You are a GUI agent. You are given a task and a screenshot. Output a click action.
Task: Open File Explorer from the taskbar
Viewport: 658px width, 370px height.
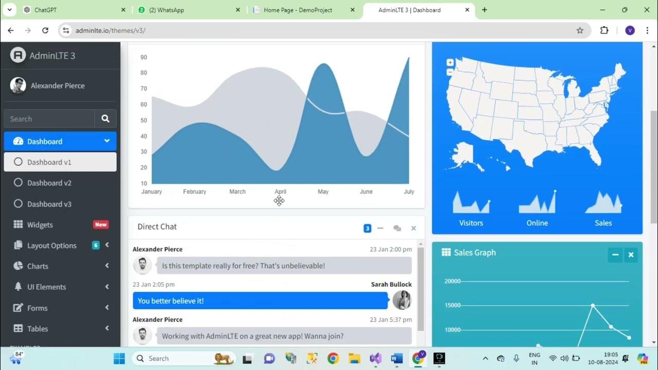pyautogui.click(x=354, y=358)
